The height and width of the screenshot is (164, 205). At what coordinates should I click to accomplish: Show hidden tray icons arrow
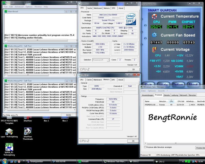tap(183, 162)
